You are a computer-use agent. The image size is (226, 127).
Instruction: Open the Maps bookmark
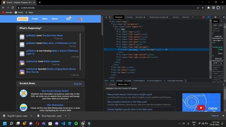coord(29,13)
